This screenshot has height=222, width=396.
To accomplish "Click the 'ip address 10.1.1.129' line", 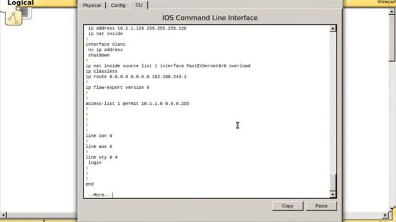I will point(137,28).
